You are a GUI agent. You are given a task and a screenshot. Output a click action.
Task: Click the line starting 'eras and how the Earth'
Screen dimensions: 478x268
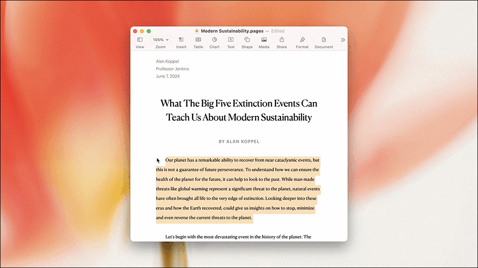tap(235, 208)
